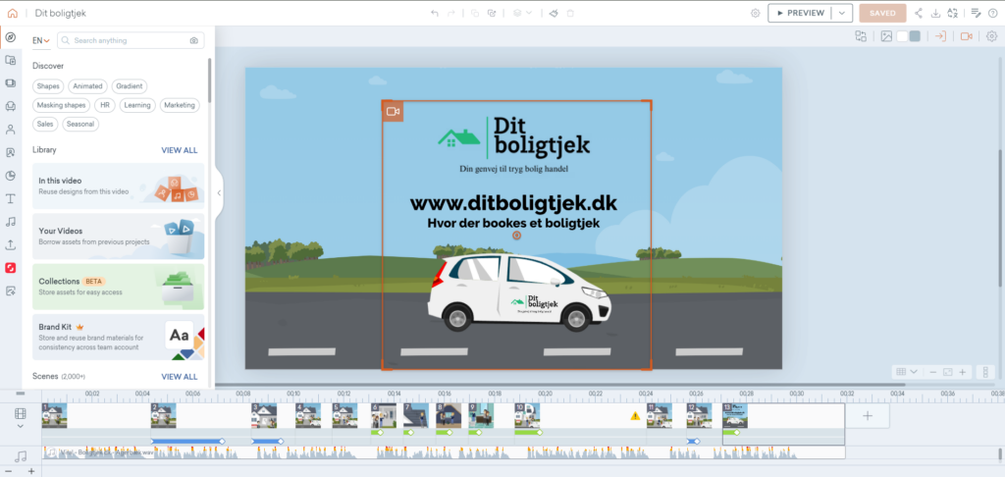Select the Seasonal tag

80,125
